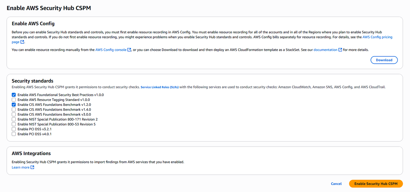The image size is (410, 192).
Task: Toggle AWS Foundational Security Best Practices v1.0.0 checkbox
Action: pos(14,95)
